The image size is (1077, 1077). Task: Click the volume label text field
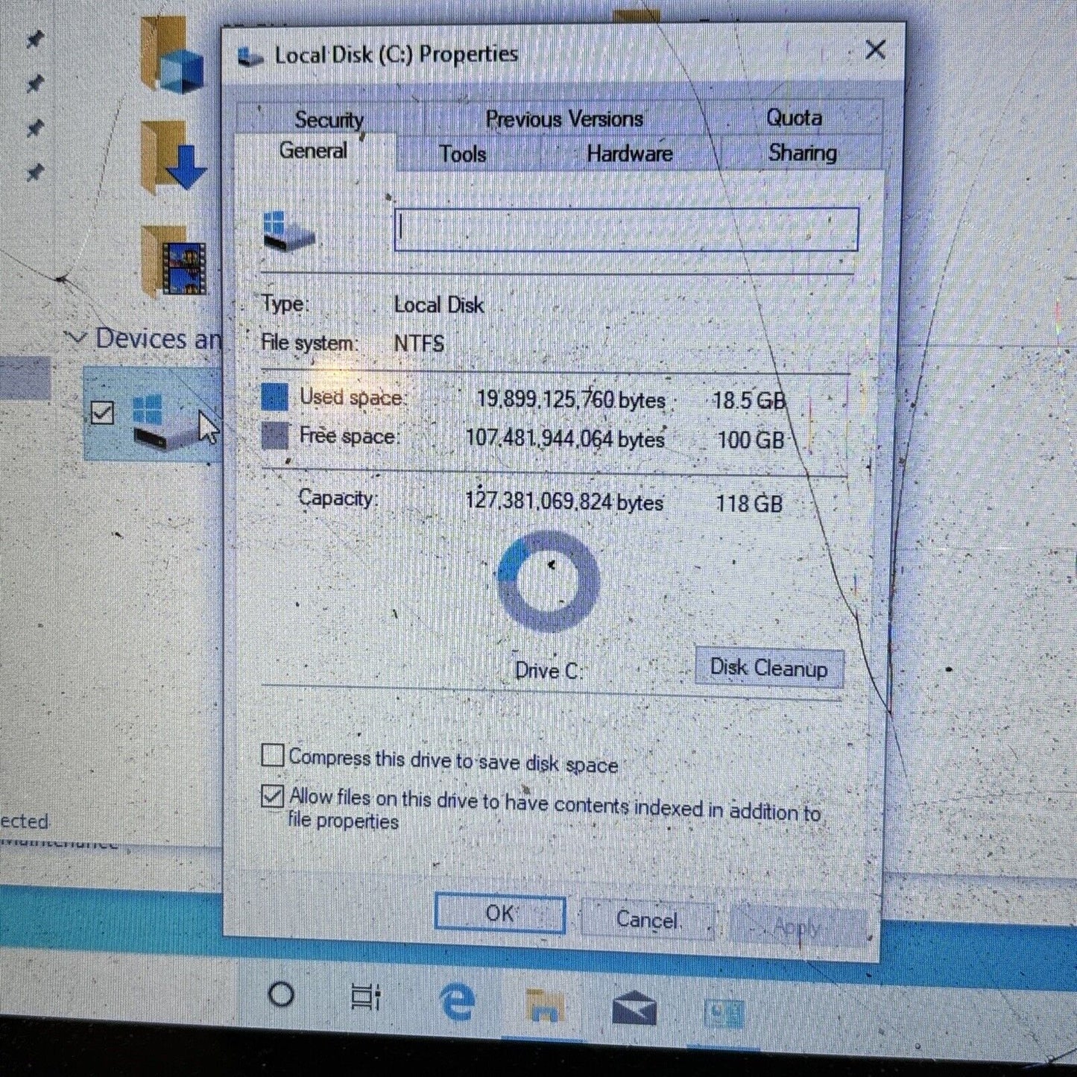(x=626, y=229)
